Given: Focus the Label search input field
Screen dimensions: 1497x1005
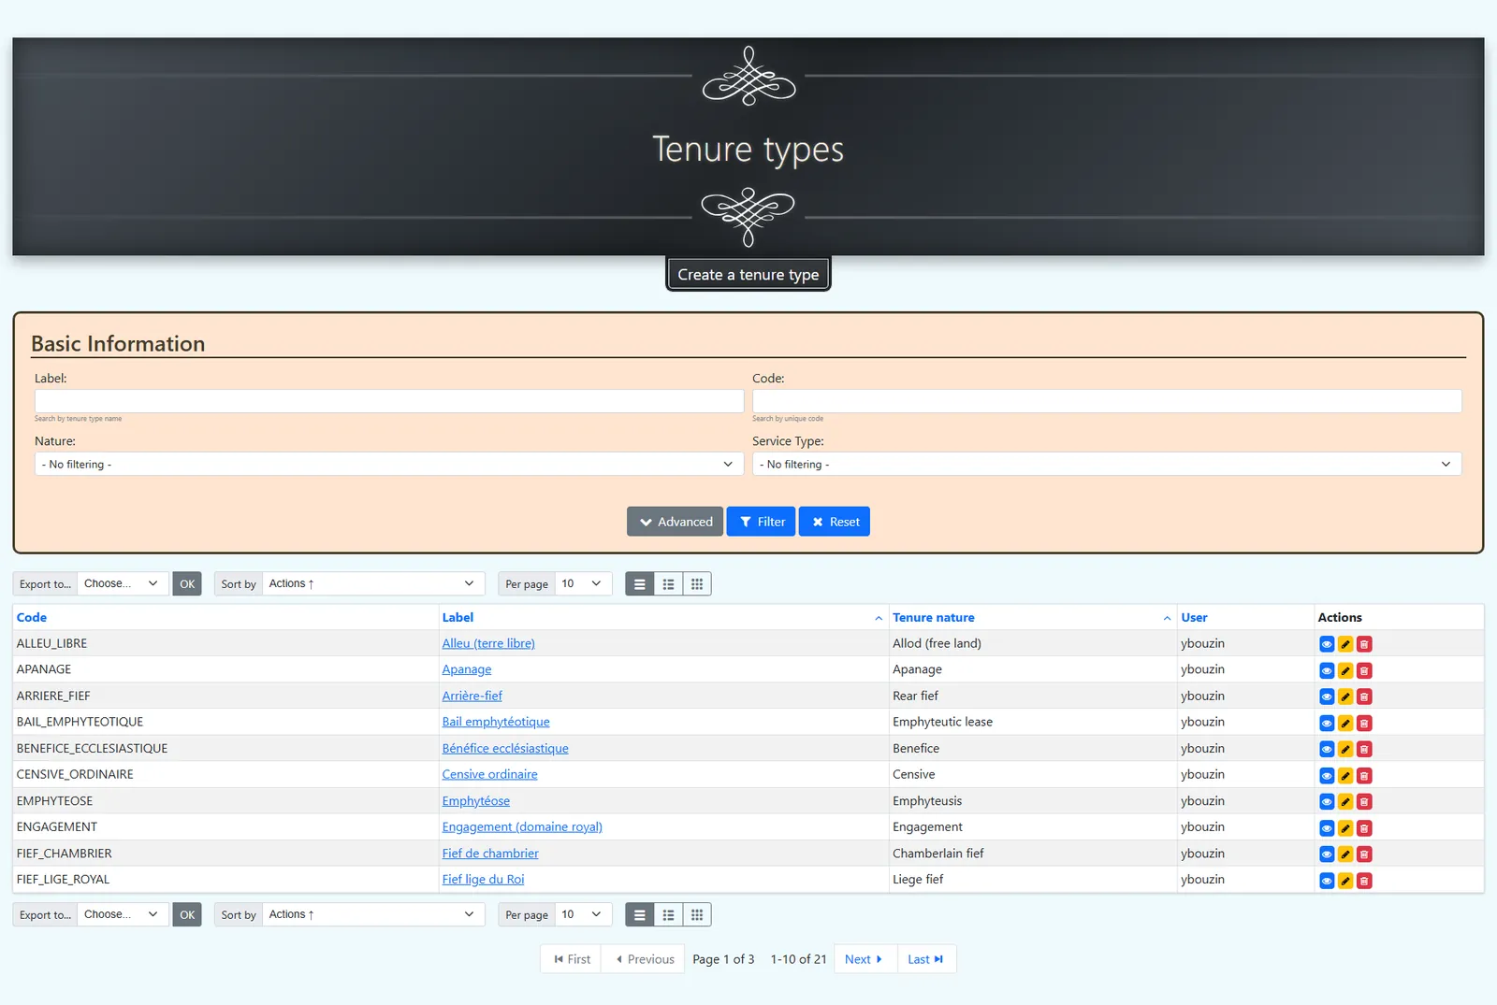Looking at the screenshot, I should click(x=389, y=401).
